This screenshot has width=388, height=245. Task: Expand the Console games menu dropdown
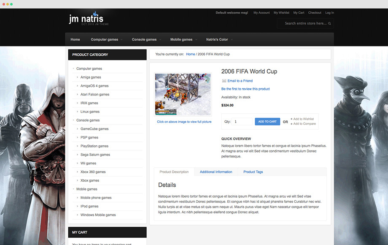point(160,40)
